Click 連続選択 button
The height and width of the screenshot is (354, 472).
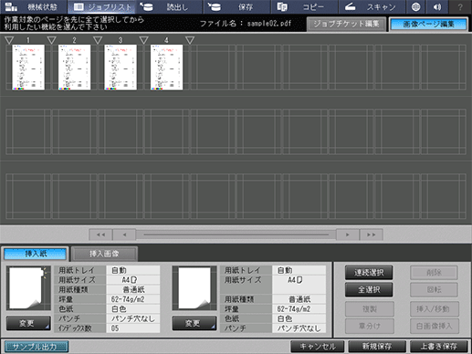[x=369, y=273]
